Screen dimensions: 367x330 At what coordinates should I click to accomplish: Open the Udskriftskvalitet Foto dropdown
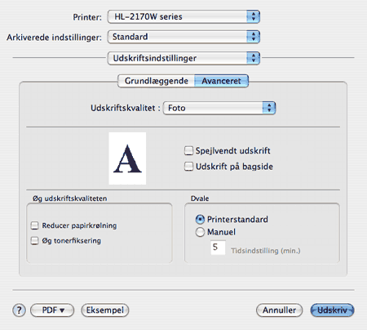click(219, 108)
